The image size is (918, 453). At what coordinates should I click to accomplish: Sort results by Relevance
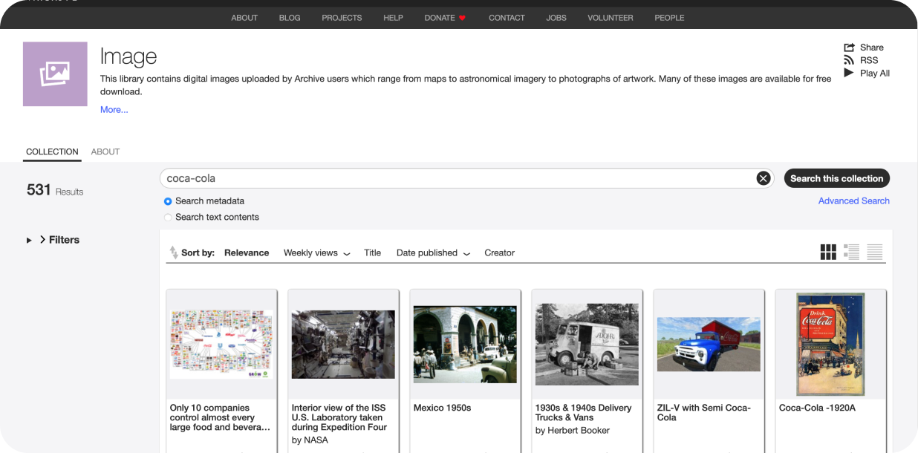(247, 253)
